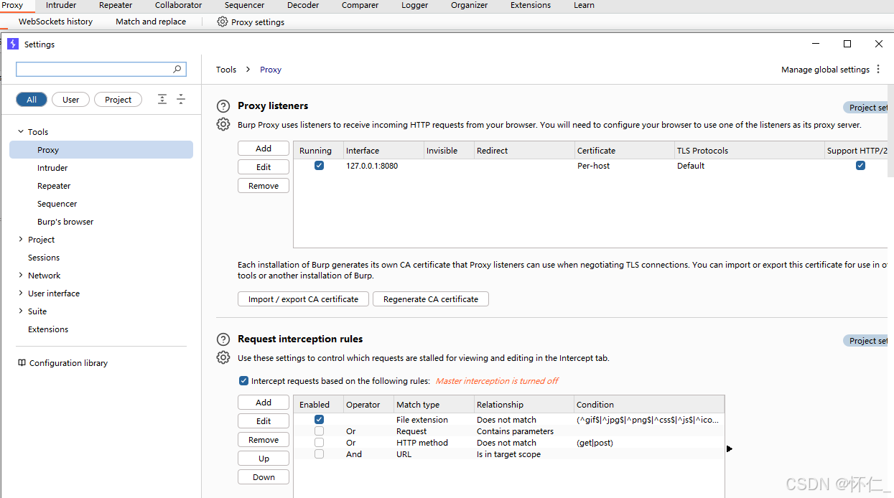Select Burp's browser settings item

[65, 222]
